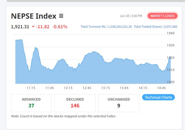Screen dimensions: 185x130
Task: Click the 11:15 time axis label
Action: 31,88
